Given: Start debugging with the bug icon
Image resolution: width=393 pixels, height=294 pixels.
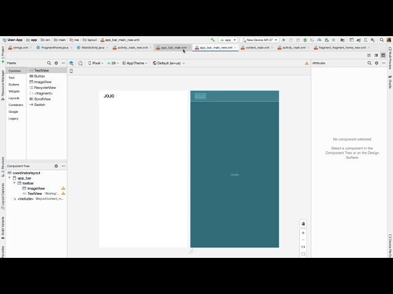Looking at the screenshot, I should point(305,40).
